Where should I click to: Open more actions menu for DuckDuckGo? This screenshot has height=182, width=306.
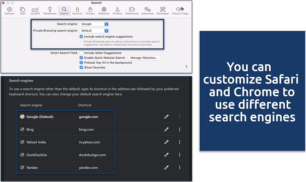click(180, 155)
